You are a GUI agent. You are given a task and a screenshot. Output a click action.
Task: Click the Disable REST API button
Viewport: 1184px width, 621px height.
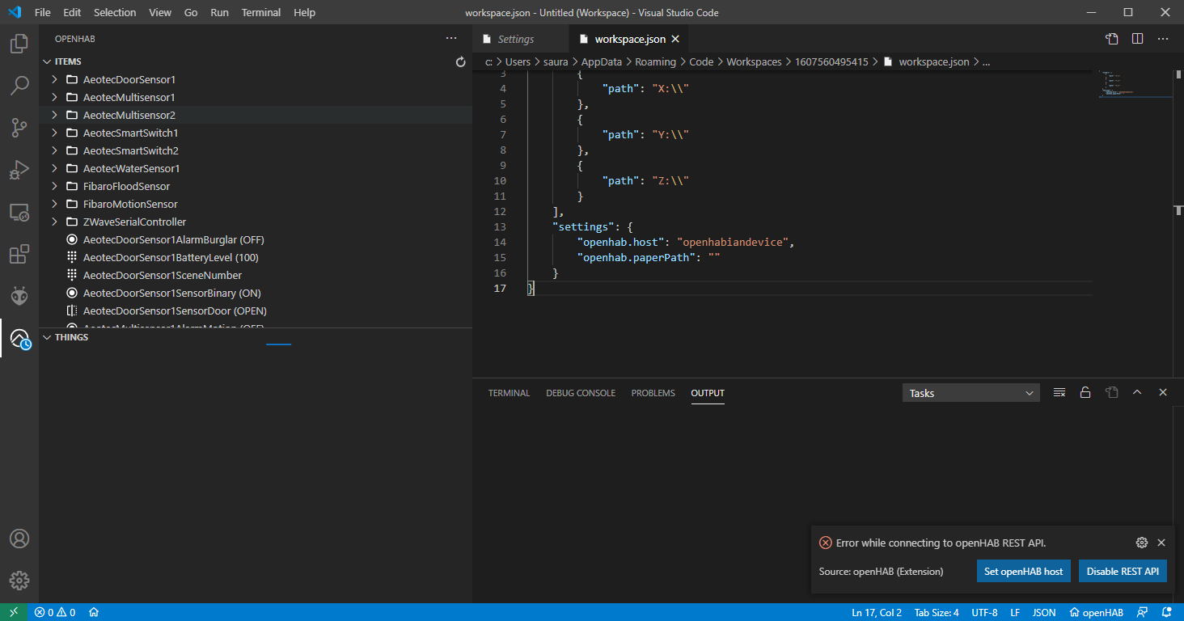click(1122, 571)
